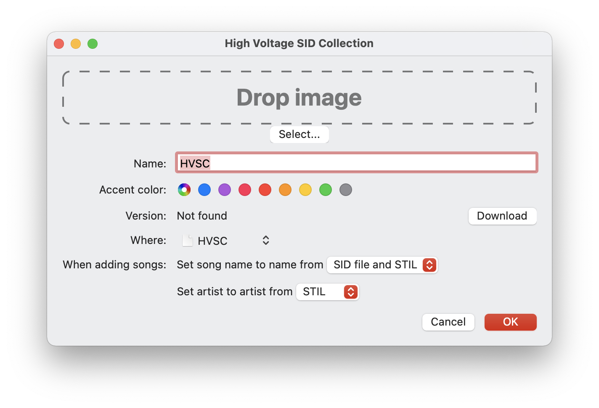The width and height of the screenshot is (599, 408).
Task: Choose the blue accent color
Action: pos(204,190)
